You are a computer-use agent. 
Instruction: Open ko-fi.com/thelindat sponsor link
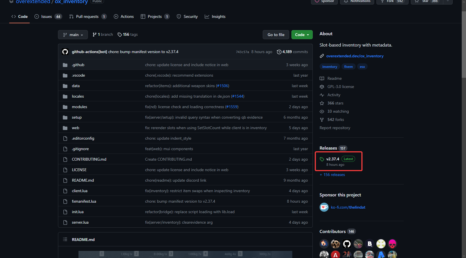coord(348,207)
